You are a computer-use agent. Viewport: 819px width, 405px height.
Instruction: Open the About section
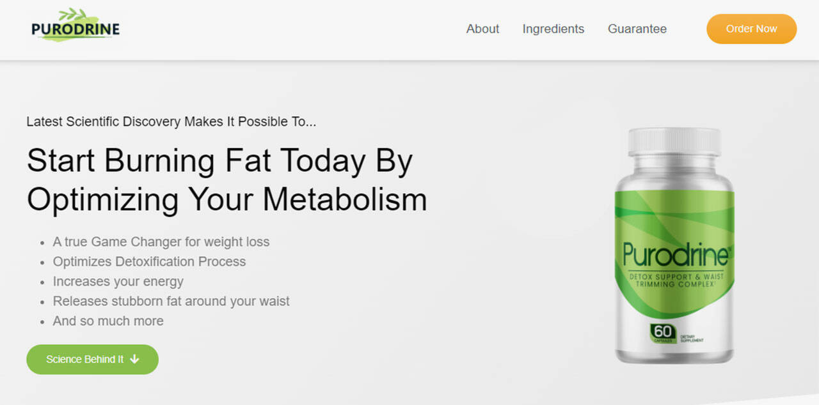click(482, 29)
